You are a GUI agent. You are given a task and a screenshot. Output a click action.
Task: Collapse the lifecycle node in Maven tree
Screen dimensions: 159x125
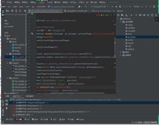tap(120, 22)
